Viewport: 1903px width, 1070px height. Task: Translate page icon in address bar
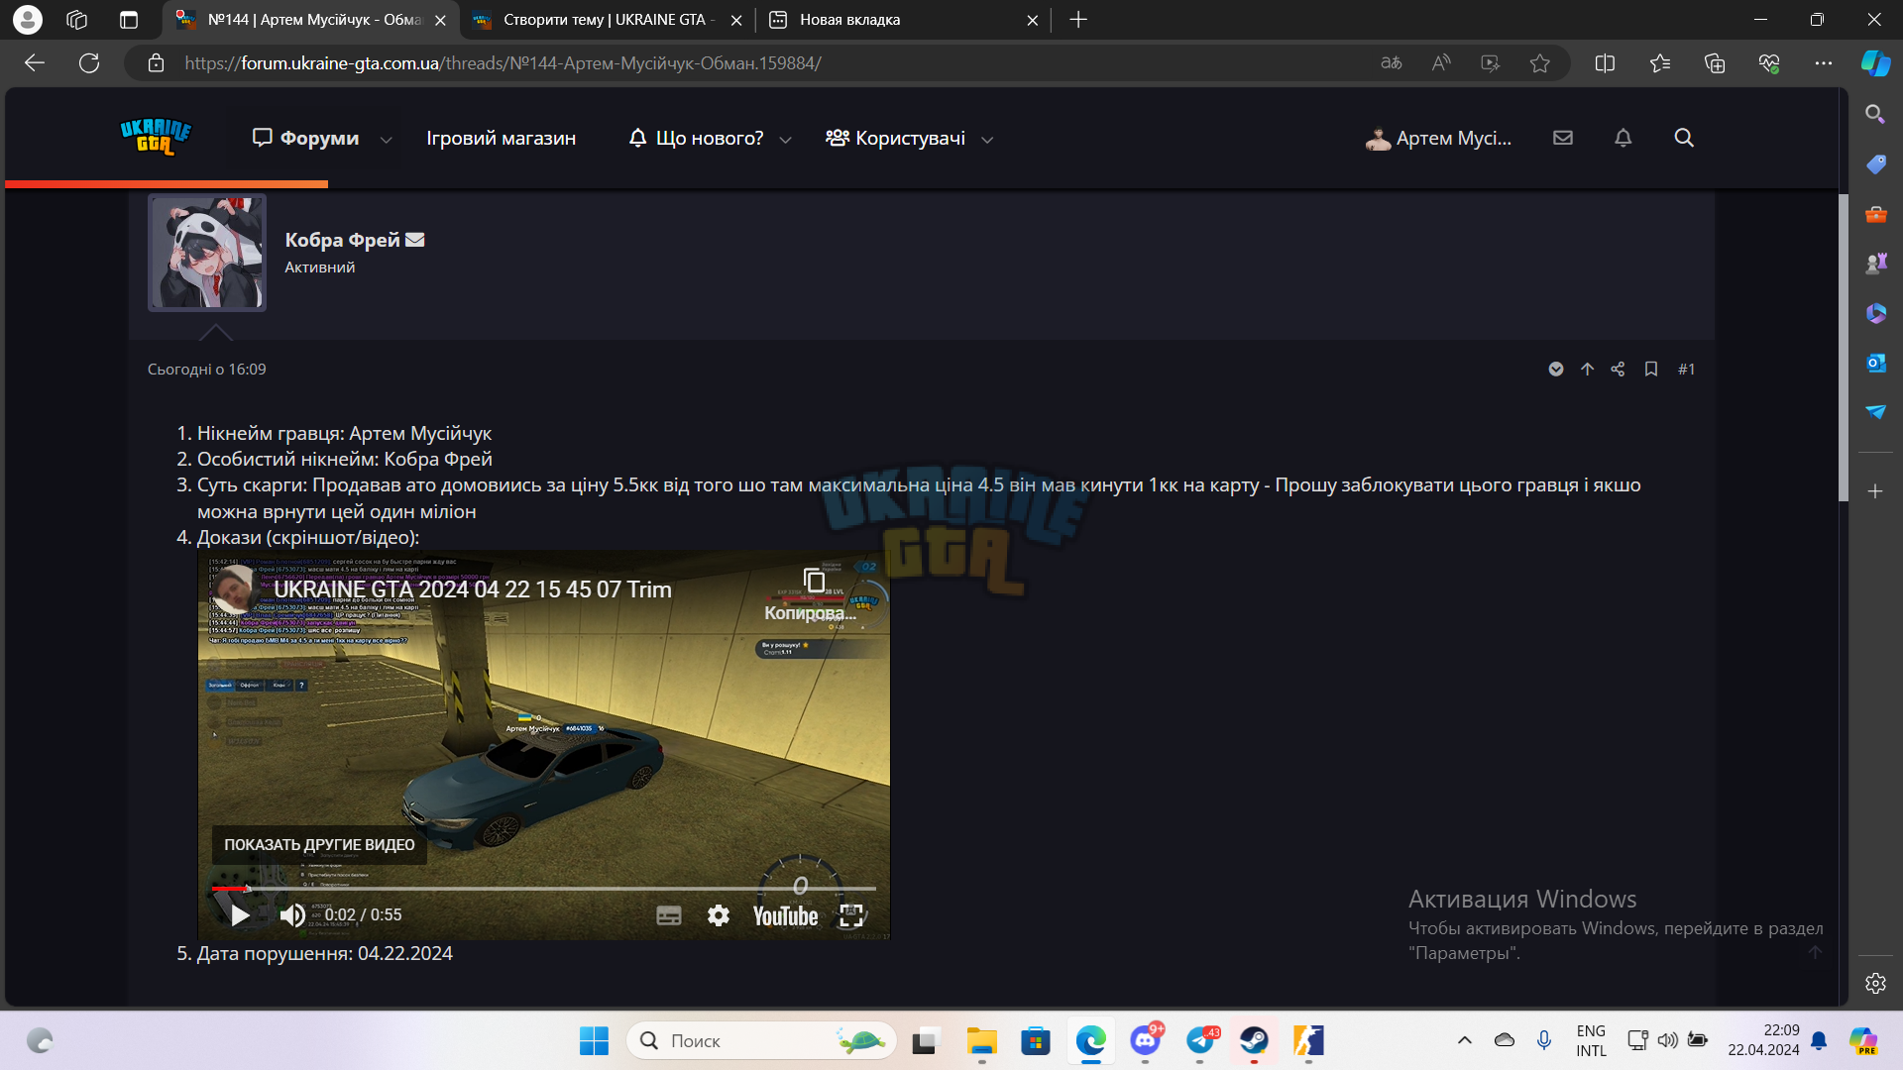pyautogui.click(x=1392, y=63)
